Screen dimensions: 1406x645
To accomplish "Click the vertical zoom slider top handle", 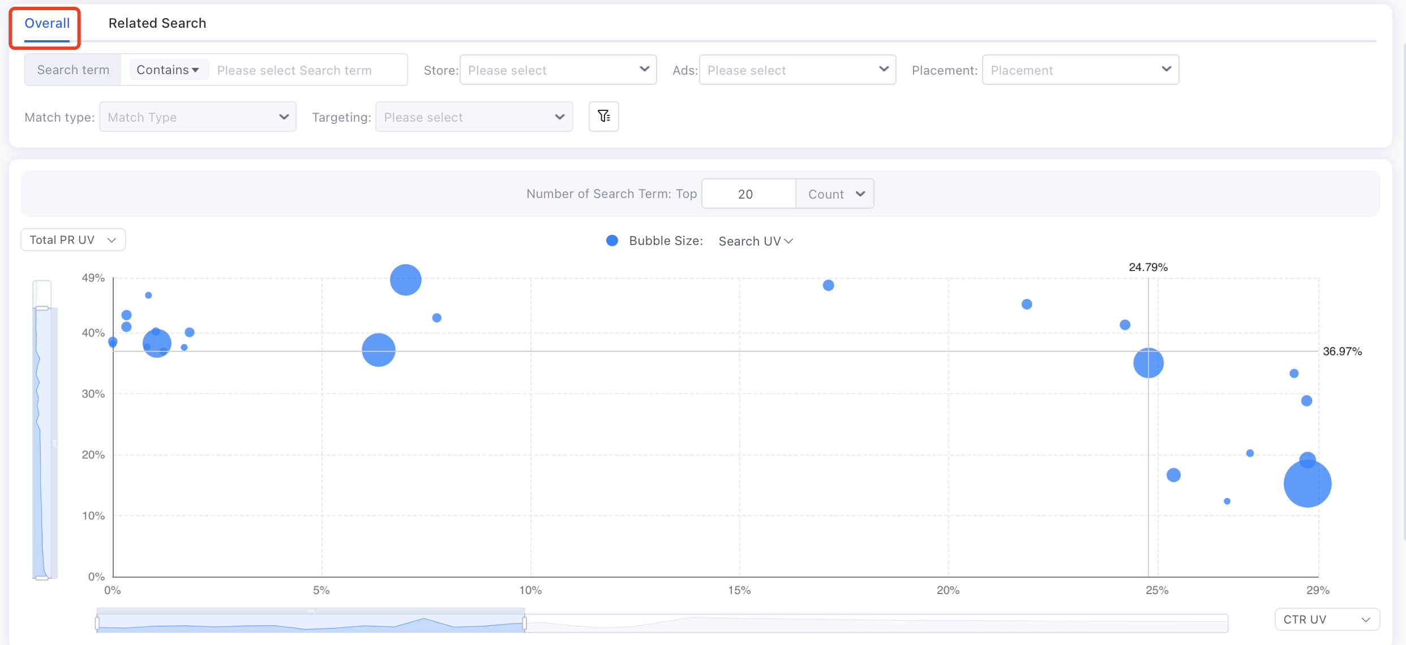I will 42,308.
